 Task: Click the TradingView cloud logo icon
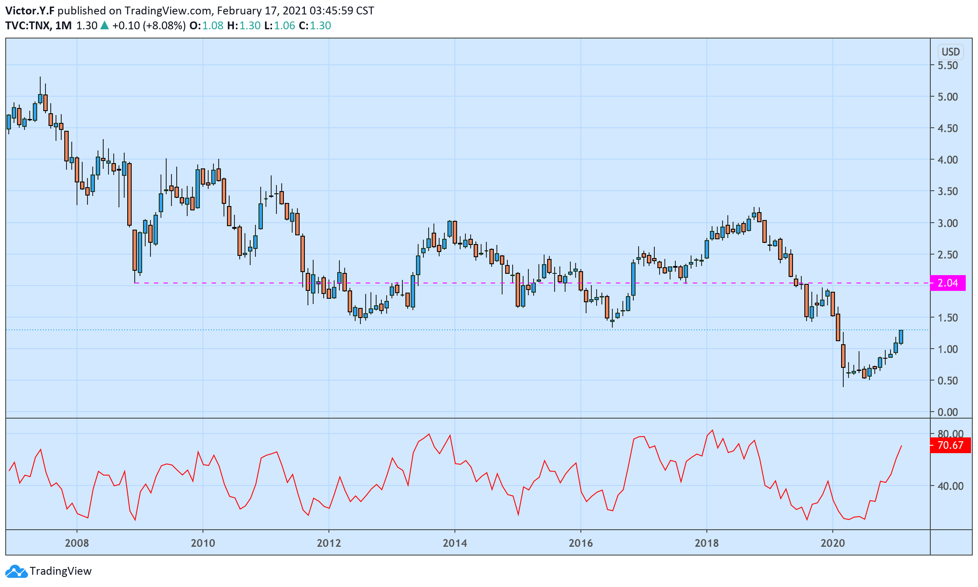[16, 571]
